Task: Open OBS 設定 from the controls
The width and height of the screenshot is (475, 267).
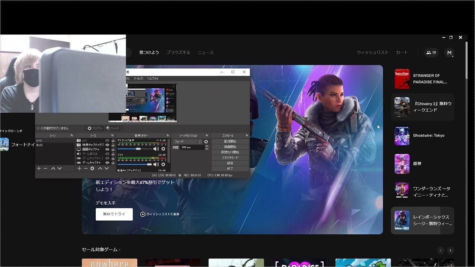Action: tap(230, 163)
